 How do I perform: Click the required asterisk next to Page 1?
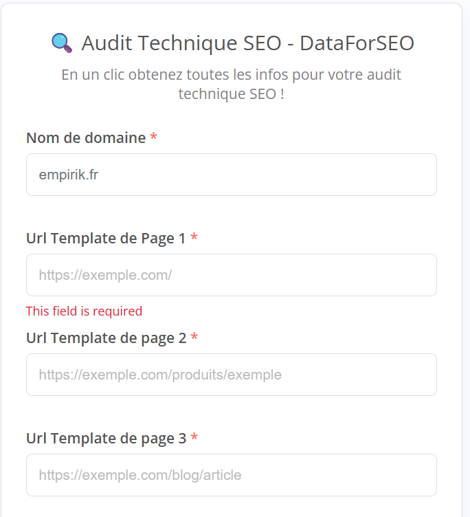194,238
